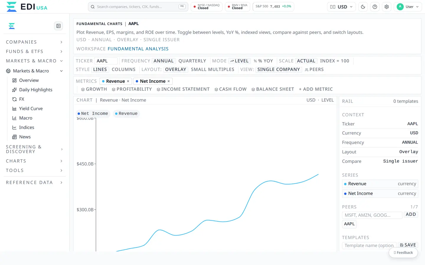This screenshot has height=265, width=425.
Task: Click the AAPL peer chip
Action: [349, 224]
